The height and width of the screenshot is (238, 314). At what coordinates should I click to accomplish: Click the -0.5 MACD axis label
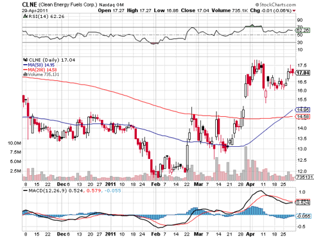301,226
